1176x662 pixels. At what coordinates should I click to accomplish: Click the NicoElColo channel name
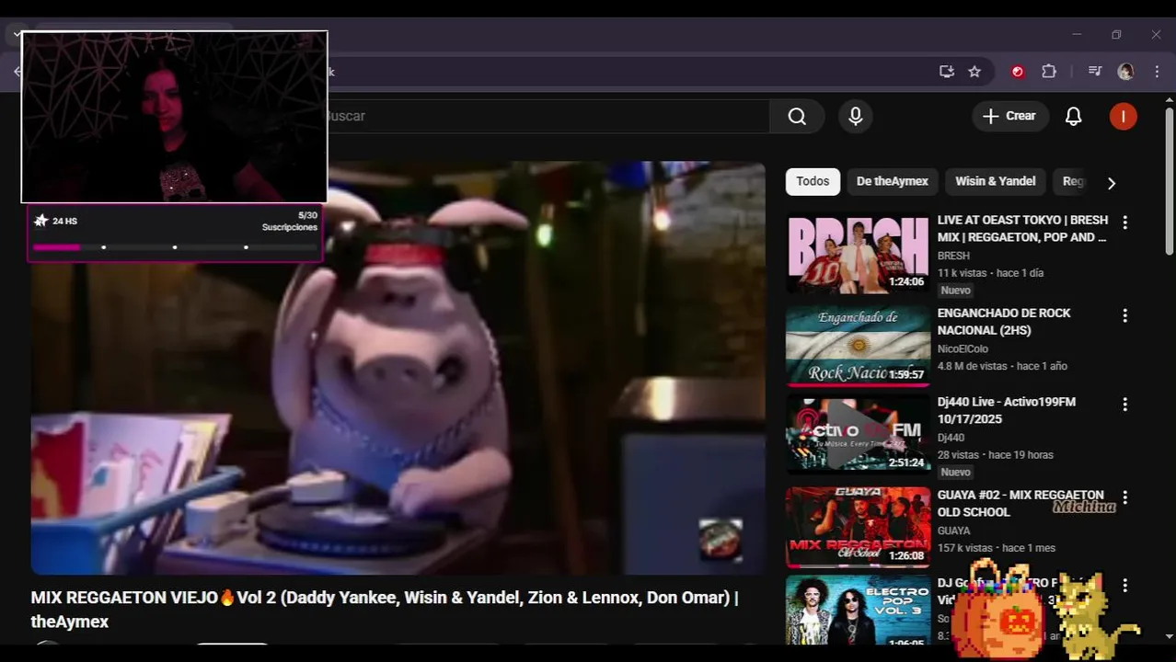click(963, 348)
